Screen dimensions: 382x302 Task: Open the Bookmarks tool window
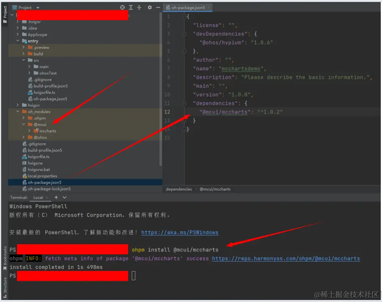pos(5,258)
